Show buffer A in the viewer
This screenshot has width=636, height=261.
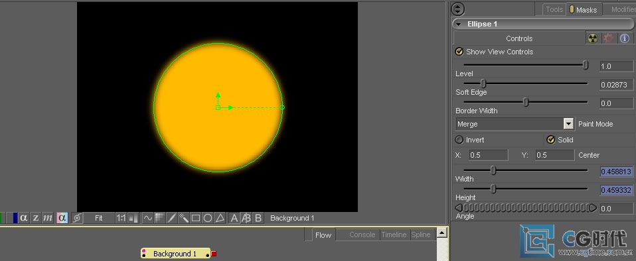(234, 218)
